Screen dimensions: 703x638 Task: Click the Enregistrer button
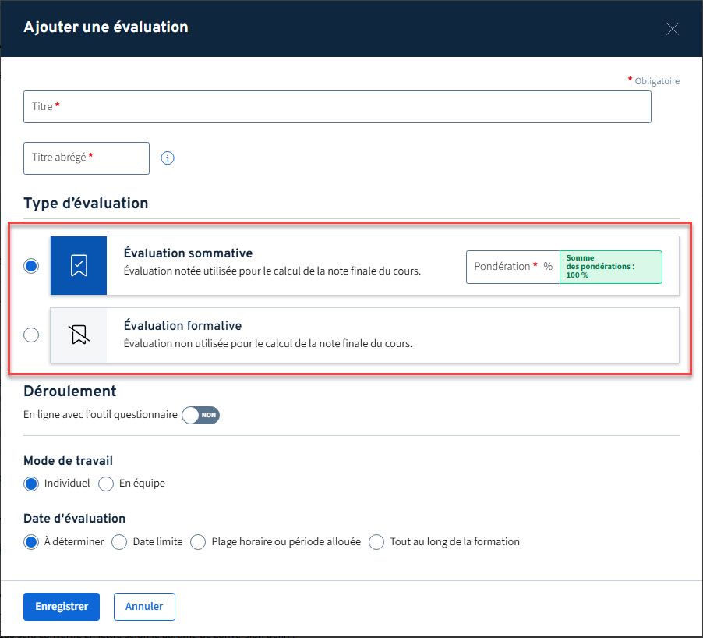point(61,606)
